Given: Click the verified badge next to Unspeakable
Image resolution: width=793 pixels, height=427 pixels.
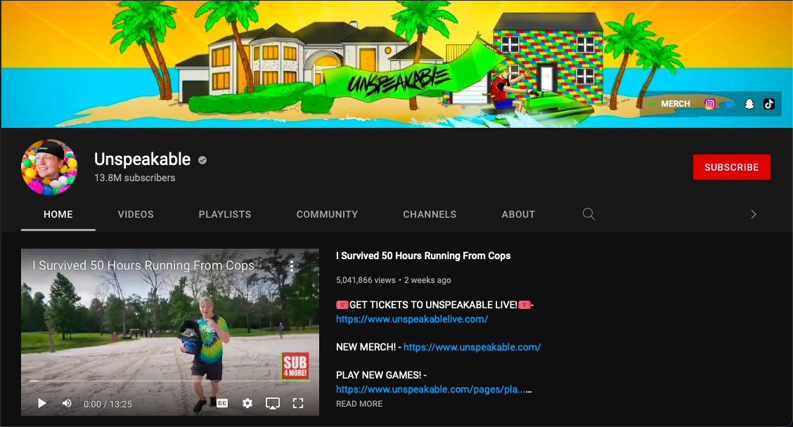Looking at the screenshot, I should click(x=202, y=160).
